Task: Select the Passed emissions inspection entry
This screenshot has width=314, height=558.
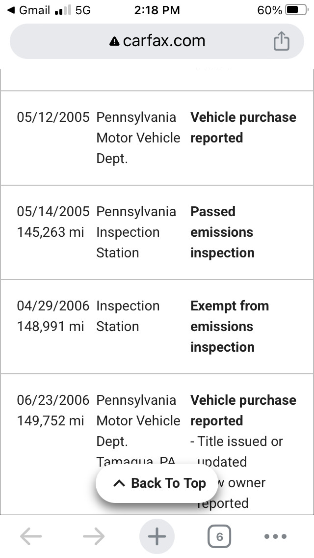Action: pos(157,232)
